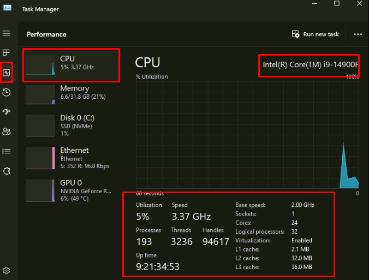Screen dimensions: 369x280
Task: Click the Disk 0 mini graph thumbnail
Action: click(x=40, y=126)
